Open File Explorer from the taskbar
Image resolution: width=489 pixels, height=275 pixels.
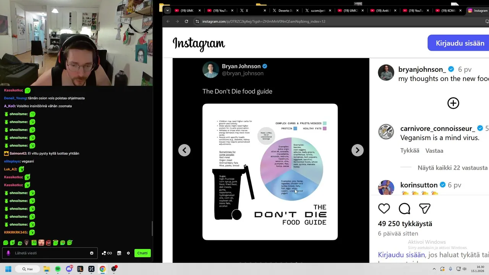click(46, 269)
